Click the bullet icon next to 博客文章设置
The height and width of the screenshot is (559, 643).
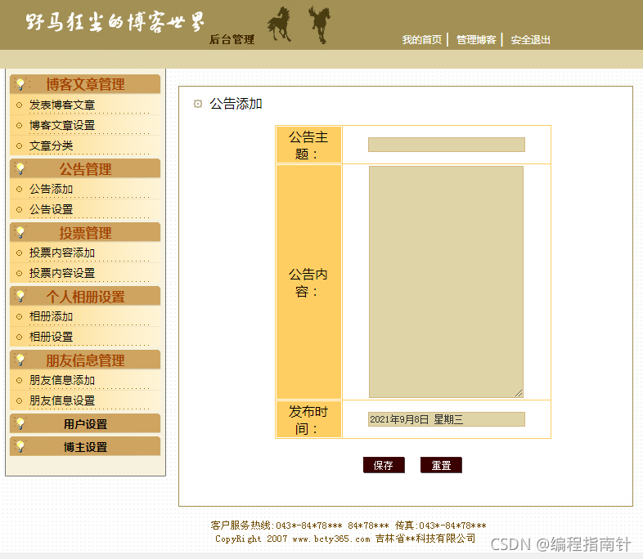point(19,125)
